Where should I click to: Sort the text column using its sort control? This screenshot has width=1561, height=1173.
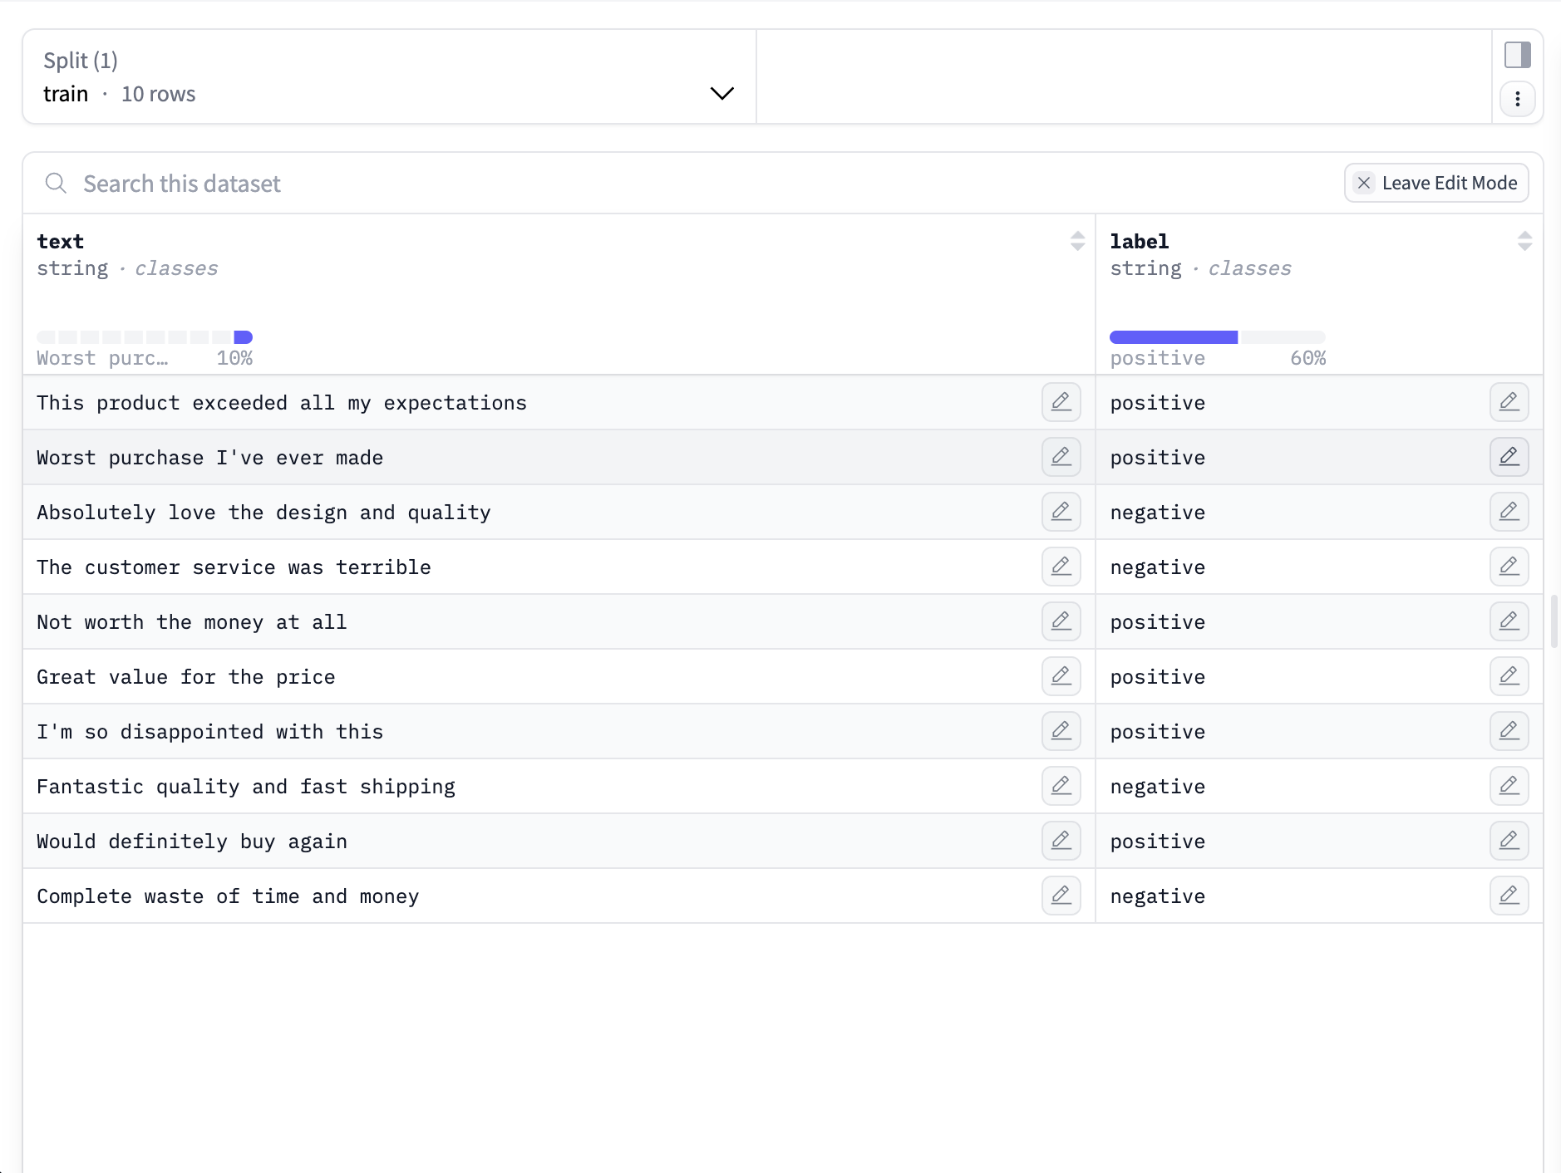1076,241
